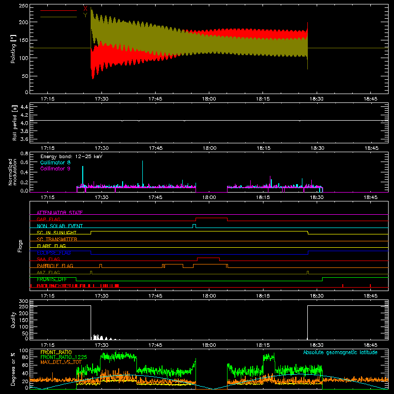Click the SAA_FLAG label

tap(48, 259)
